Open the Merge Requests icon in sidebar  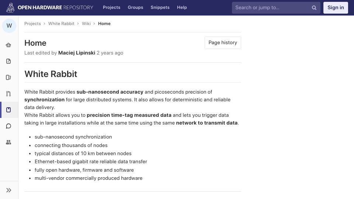coord(8,94)
